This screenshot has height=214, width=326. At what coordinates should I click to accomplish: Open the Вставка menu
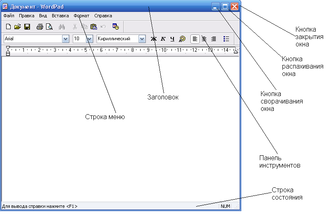(x=60, y=16)
